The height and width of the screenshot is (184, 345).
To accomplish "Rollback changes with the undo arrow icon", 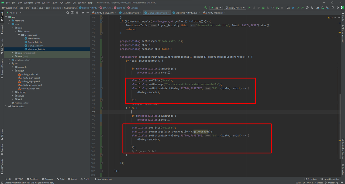I will 312,8.
